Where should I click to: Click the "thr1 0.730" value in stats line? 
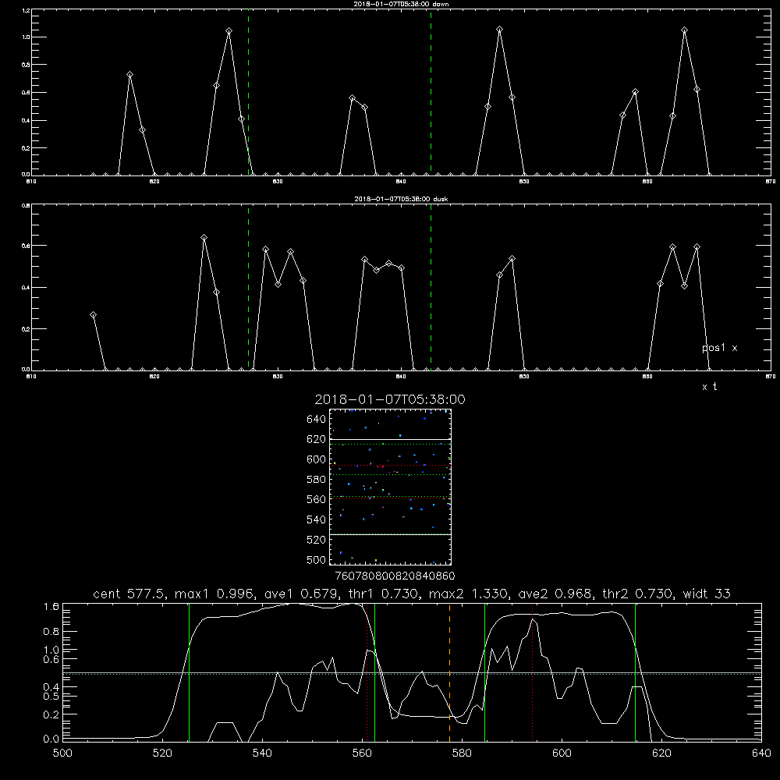tap(385, 594)
